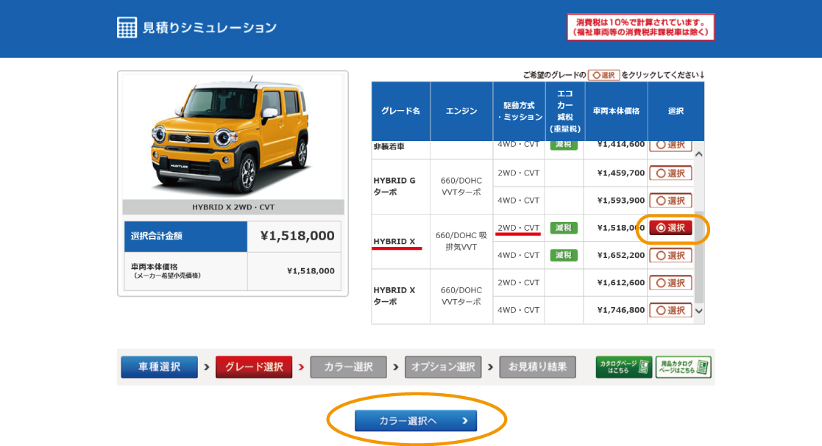The height and width of the screenshot is (446, 822).
Task: Click the calculator icon beside 見積りシミュレーション
Action: pyautogui.click(x=127, y=27)
